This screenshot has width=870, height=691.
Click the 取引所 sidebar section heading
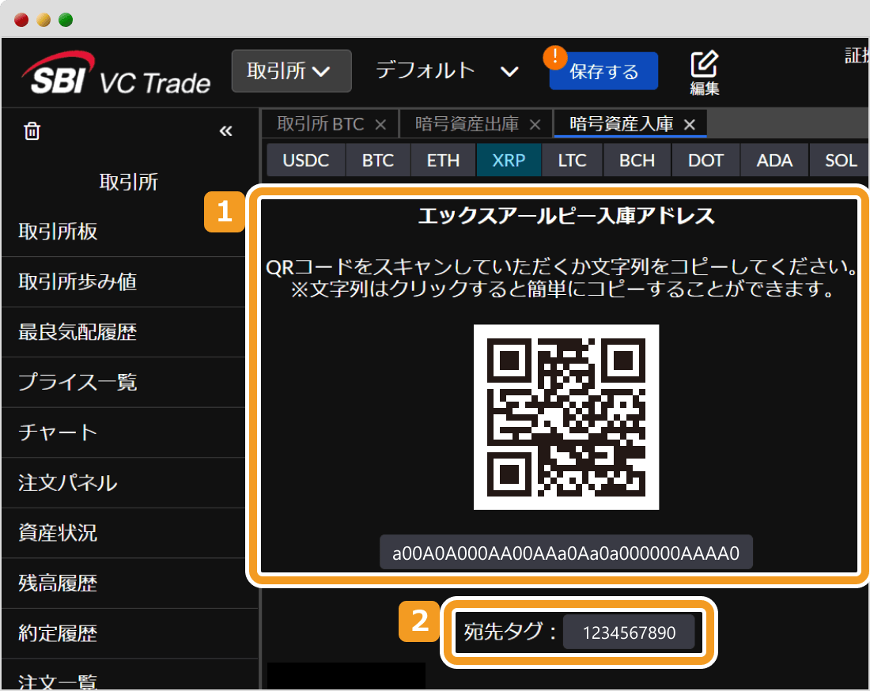tap(129, 182)
